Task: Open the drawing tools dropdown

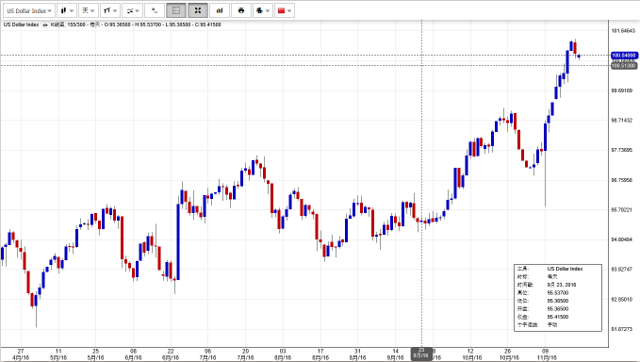Action: click(109, 10)
